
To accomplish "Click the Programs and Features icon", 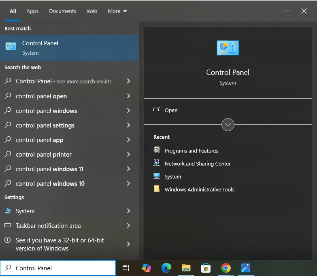I will (157, 150).
